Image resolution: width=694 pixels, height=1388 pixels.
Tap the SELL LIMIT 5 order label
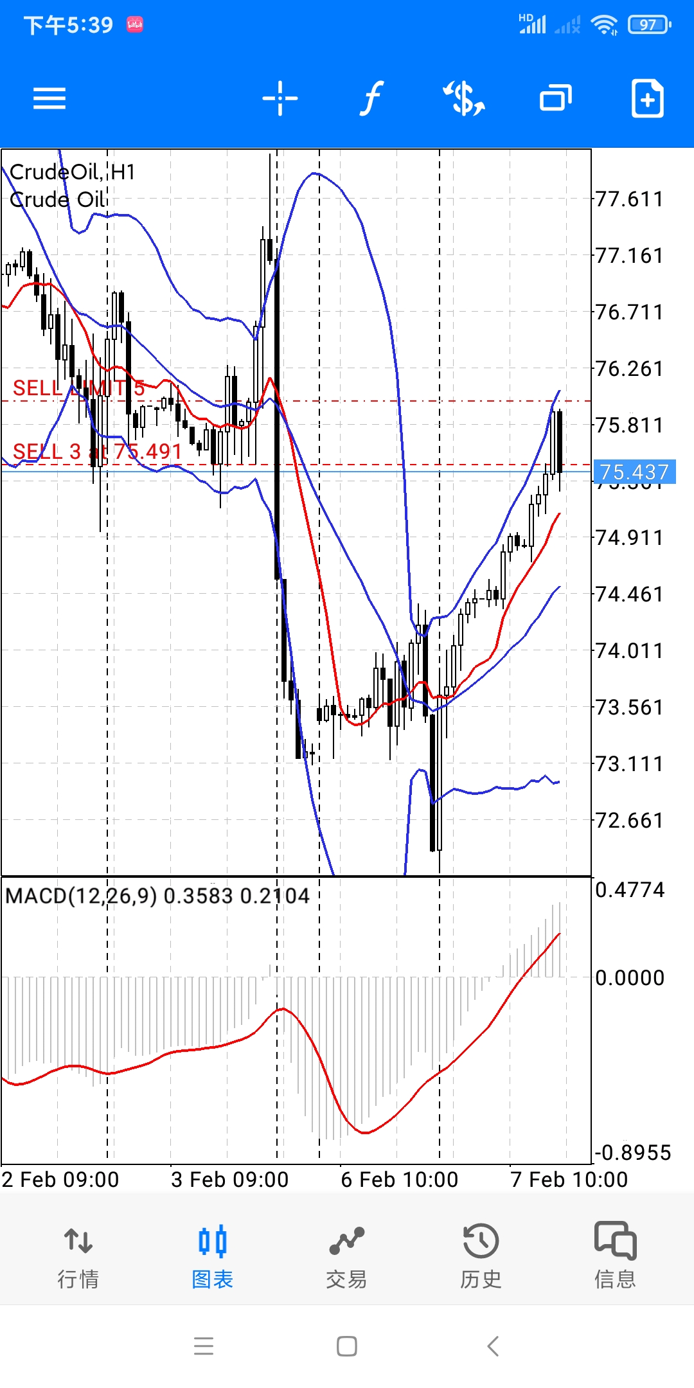tap(78, 388)
